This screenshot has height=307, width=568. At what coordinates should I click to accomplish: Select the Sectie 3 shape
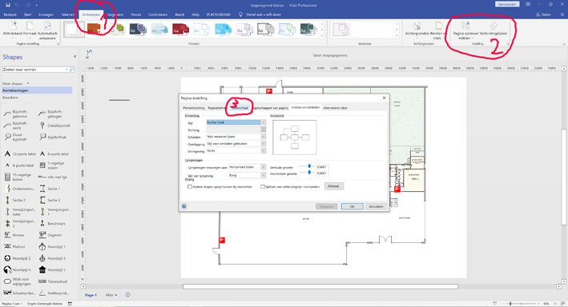[x=50, y=200]
